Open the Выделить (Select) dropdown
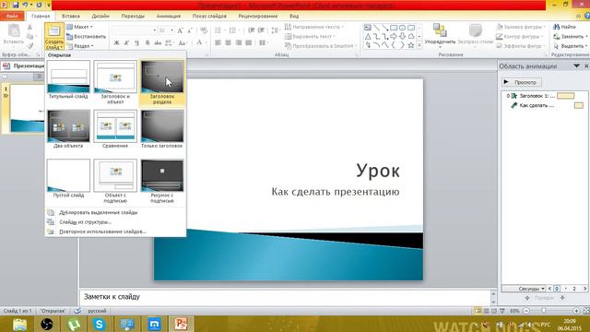This screenshot has height=332, width=590. pos(571,46)
